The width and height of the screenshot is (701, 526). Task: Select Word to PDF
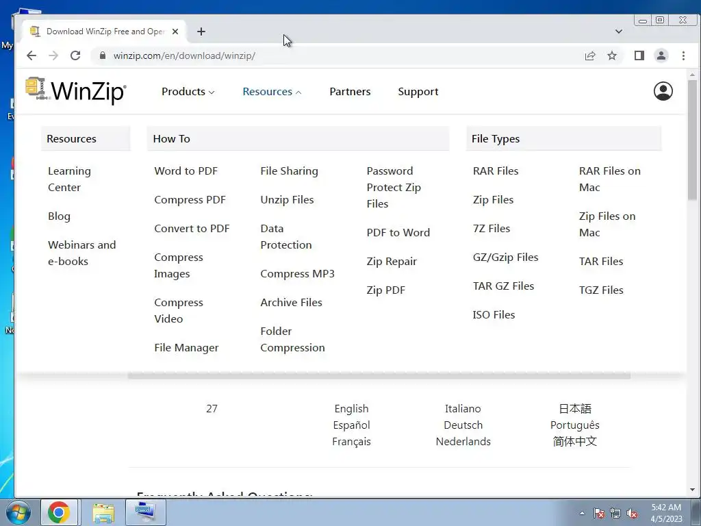[186, 171]
